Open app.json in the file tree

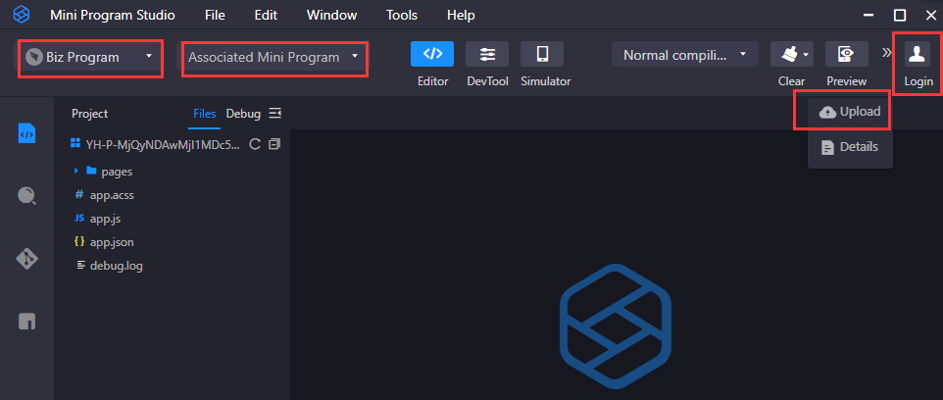click(112, 242)
